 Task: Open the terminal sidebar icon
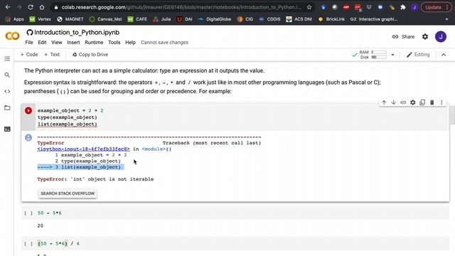(x=7, y=129)
